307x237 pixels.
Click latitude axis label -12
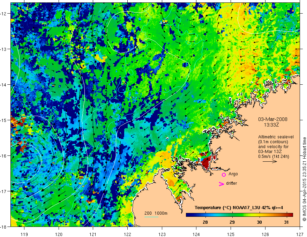[3, 14]
